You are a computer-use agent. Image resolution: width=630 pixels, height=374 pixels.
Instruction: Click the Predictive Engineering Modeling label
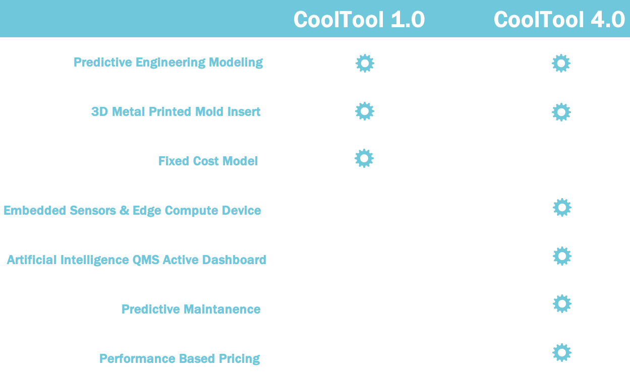coord(168,63)
